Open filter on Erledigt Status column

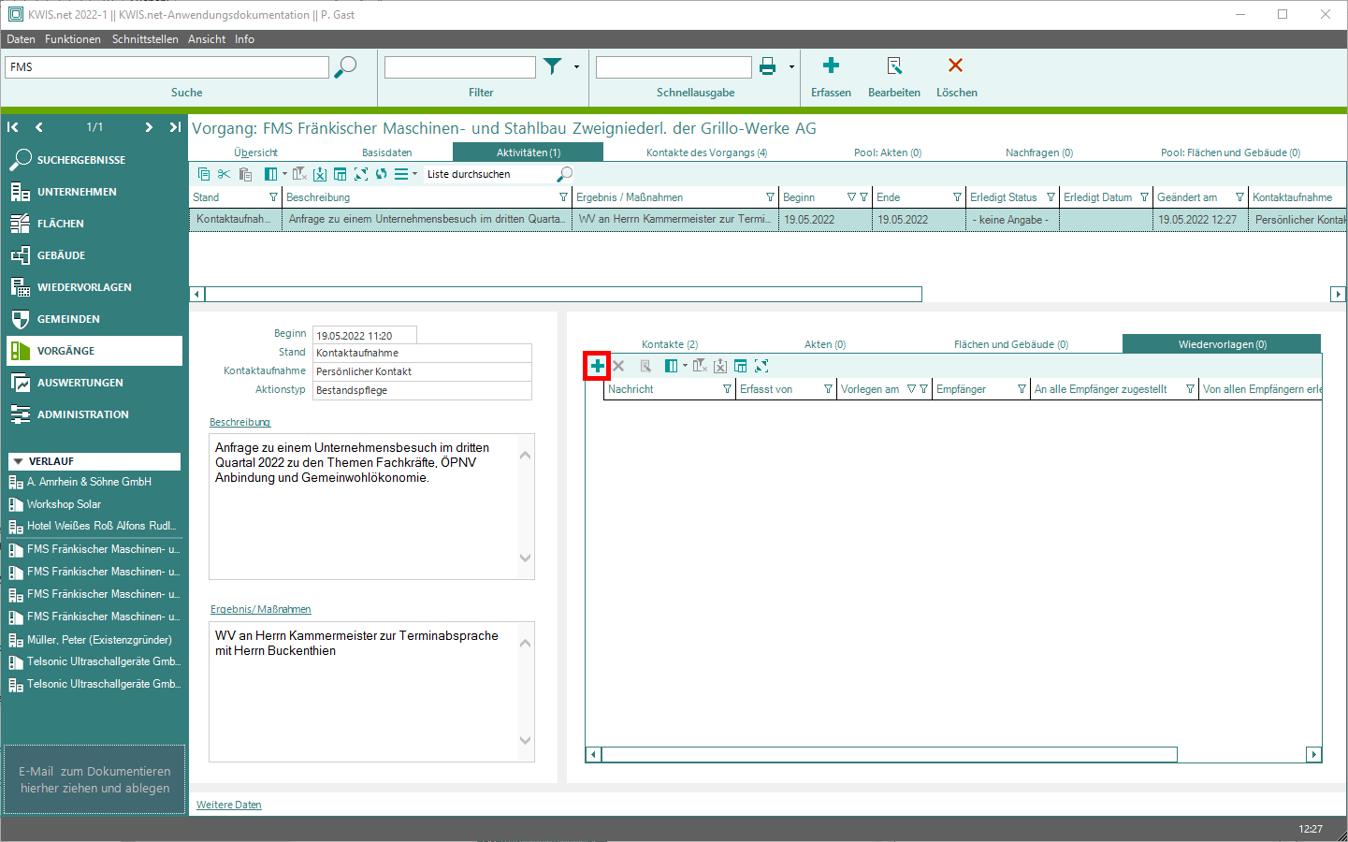(x=1051, y=197)
